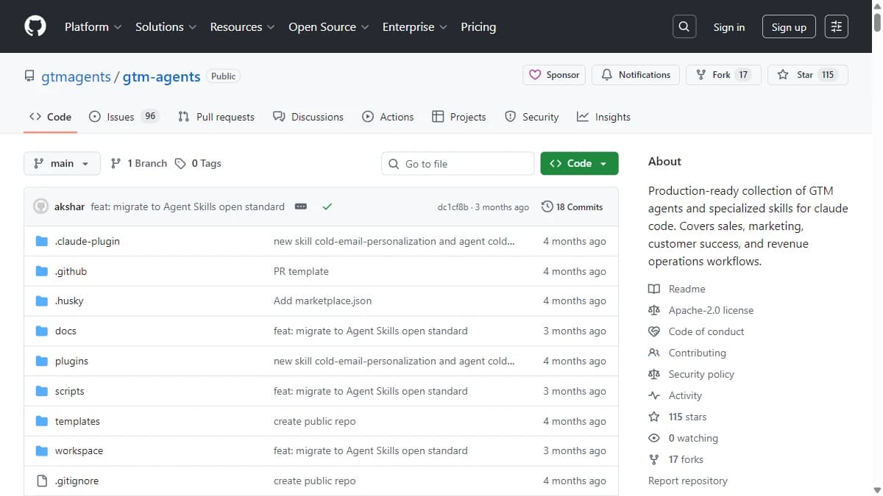Expand the Resources menu

pyautogui.click(x=242, y=26)
